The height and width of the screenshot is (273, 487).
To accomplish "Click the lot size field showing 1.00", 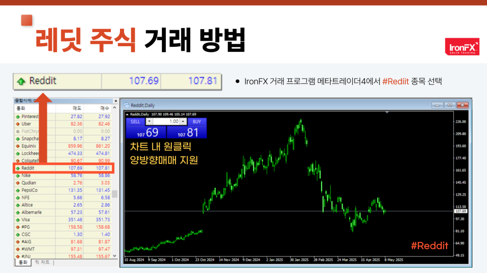I will (x=166, y=122).
